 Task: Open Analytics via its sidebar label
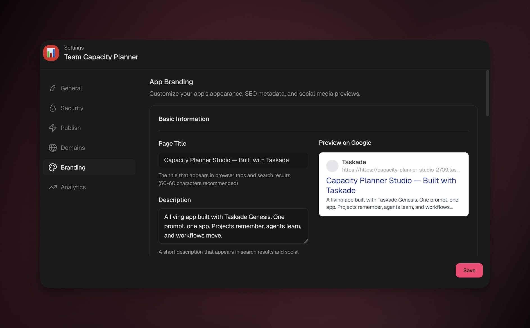[73, 187]
